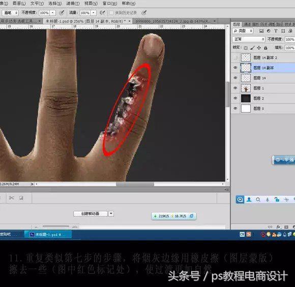Open opacity slider arrow in options bar

point(53,13)
